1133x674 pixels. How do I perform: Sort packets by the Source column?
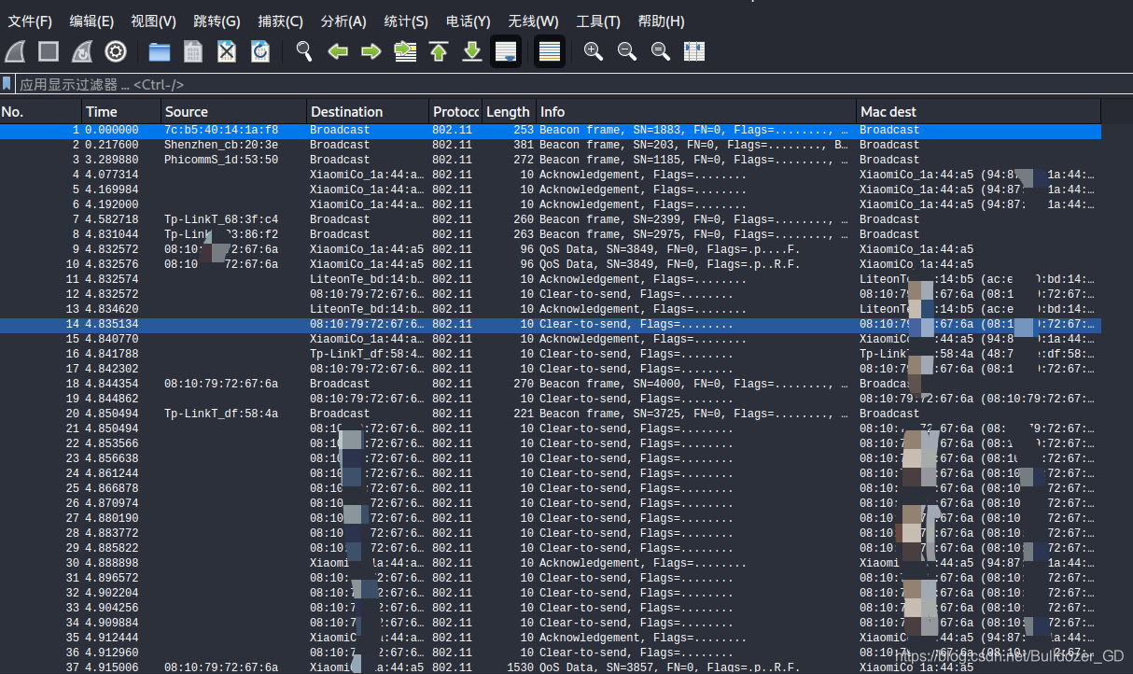click(233, 111)
